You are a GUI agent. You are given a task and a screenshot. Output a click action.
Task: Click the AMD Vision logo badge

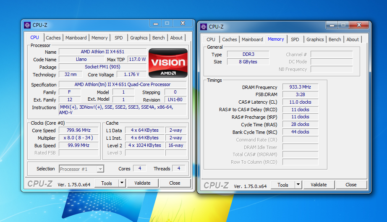coord(168,63)
